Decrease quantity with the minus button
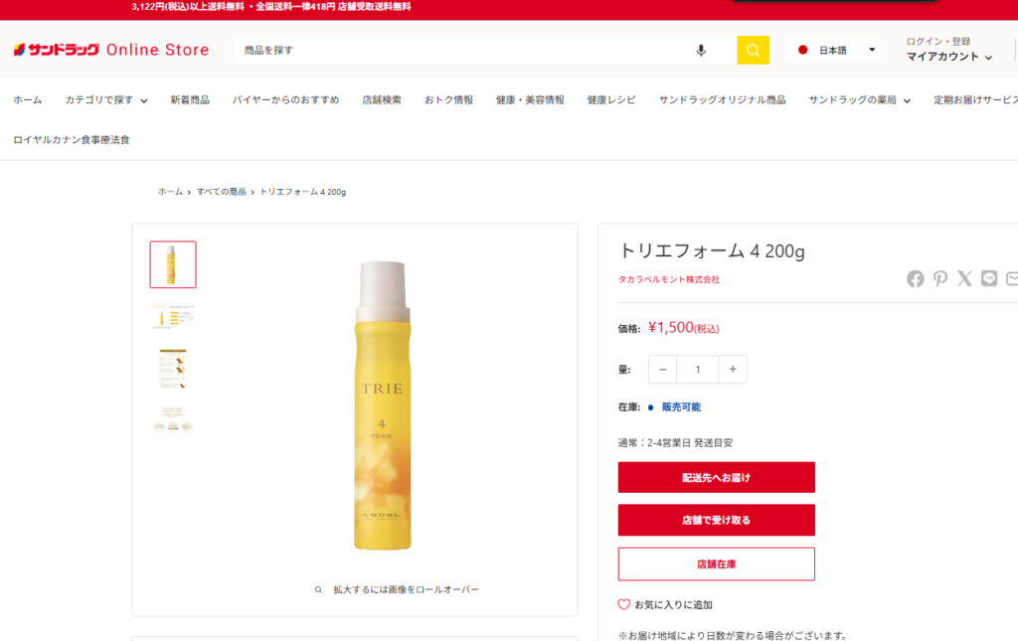1018x641 pixels. [x=662, y=369]
